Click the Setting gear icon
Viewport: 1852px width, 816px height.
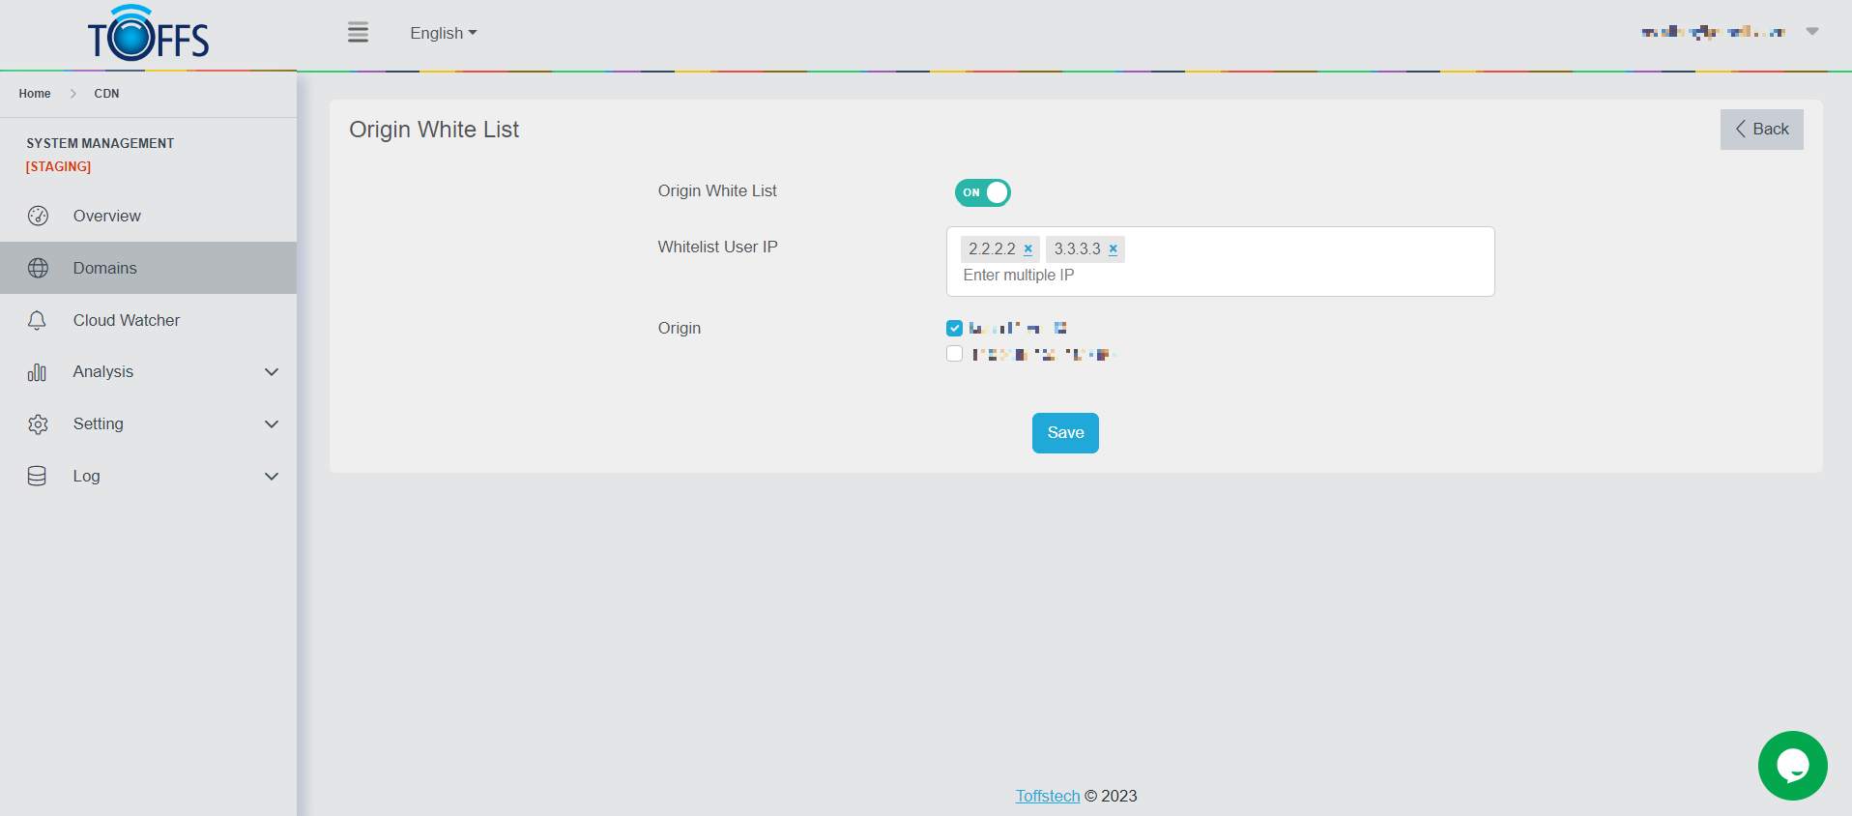[x=38, y=424]
